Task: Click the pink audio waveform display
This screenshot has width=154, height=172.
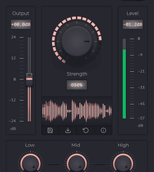Action: point(77,111)
